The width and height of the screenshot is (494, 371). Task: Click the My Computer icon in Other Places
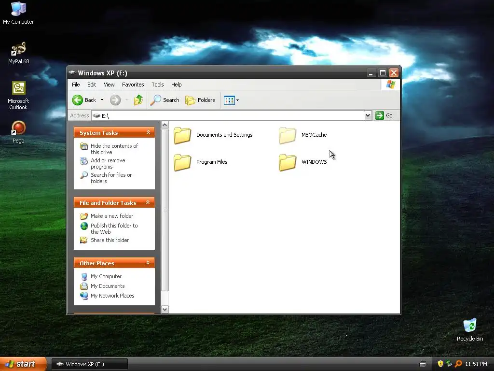(84, 277)
